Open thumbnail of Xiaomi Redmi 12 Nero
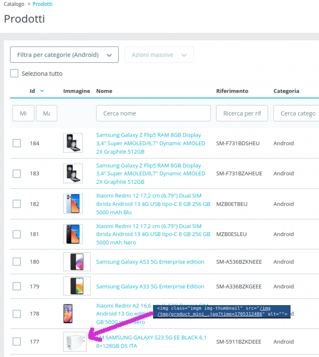Screen dimensions: 319x357 pyautogui.click(x=73, y=234)
